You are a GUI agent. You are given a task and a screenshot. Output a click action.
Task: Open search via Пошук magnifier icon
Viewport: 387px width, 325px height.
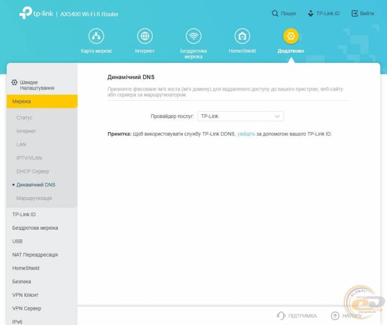click(276, 14)
